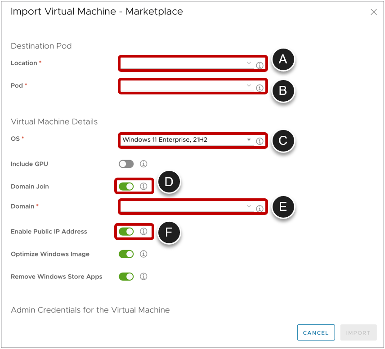Click the info icon next to Pod
The height and width of the screenshot is (349, 385).
(x=260, y=88)
